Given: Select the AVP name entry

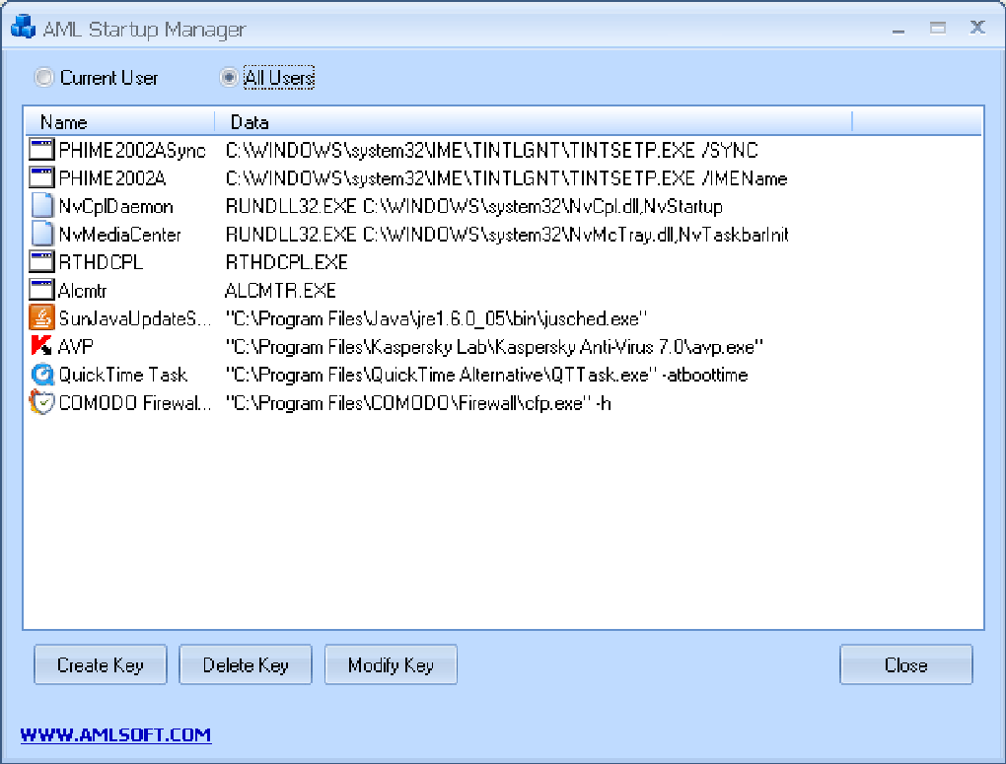Looking at the screenshot, I should (76, 347).
